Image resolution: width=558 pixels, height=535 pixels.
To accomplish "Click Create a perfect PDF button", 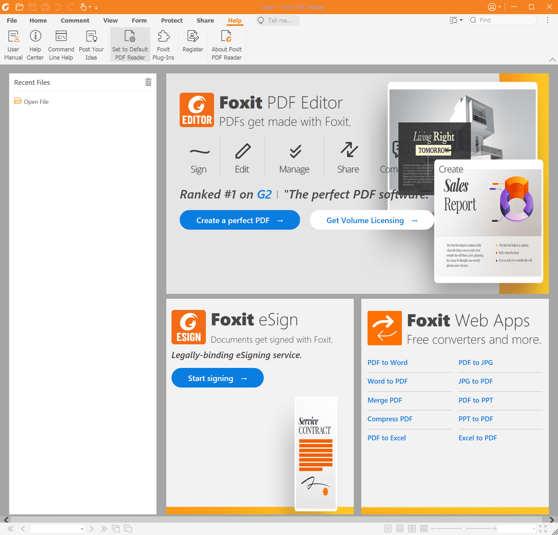I will tap(240, 220).
